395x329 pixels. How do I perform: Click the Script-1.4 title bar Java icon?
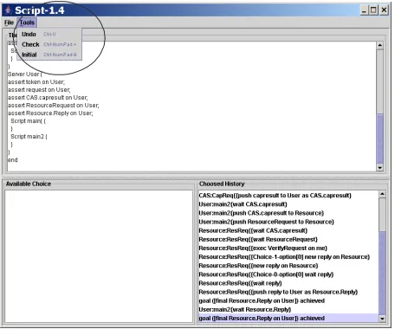8,10
